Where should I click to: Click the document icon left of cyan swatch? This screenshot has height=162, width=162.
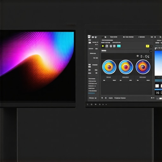114,46
